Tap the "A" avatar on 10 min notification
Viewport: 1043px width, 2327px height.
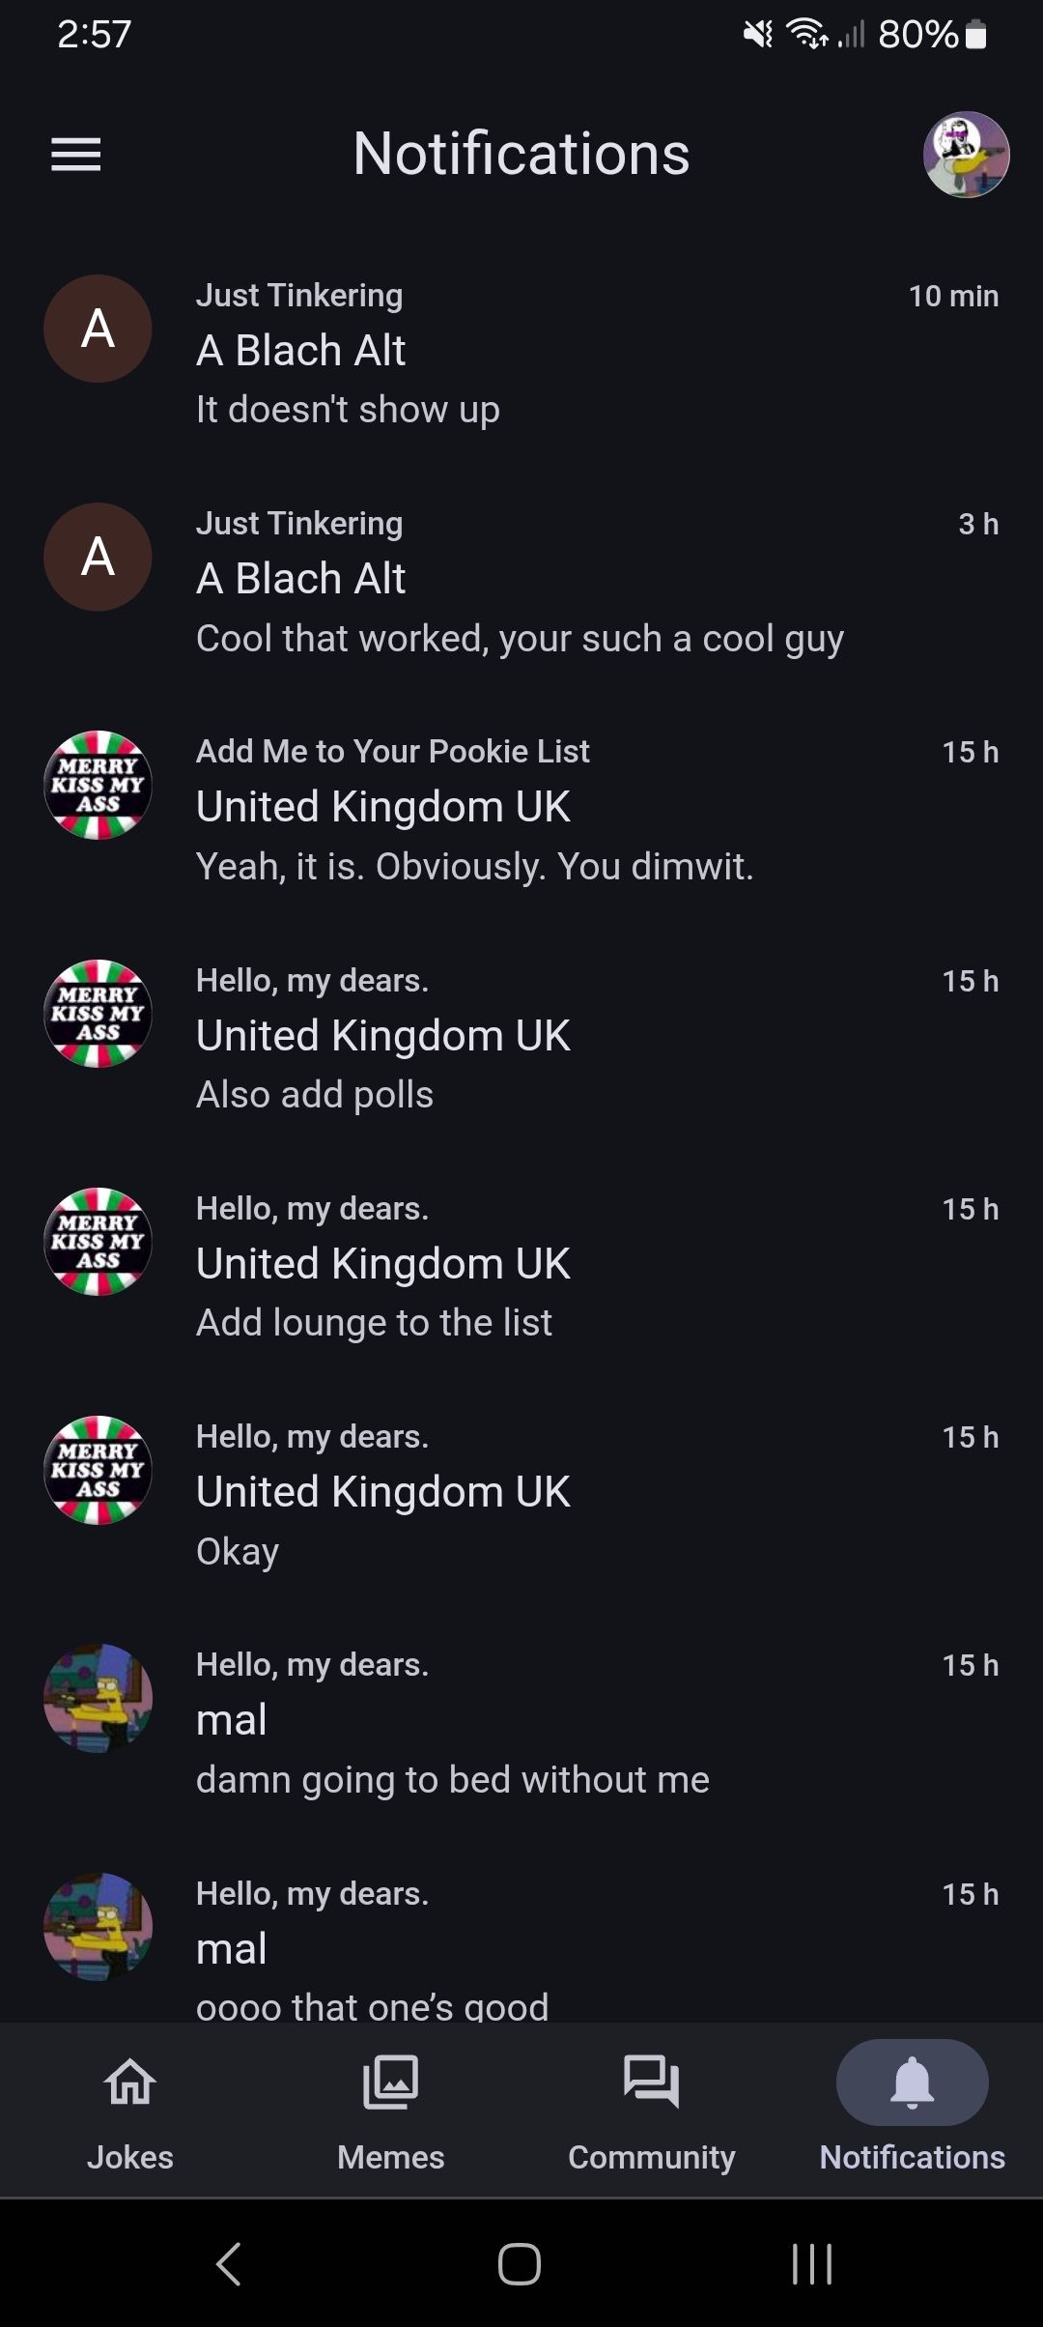(98, 329)
